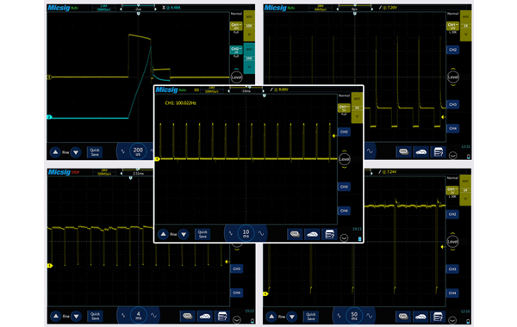Enable CH4 channel in the center panel
This screenshot has width=517, height=327.
point(344,211)
